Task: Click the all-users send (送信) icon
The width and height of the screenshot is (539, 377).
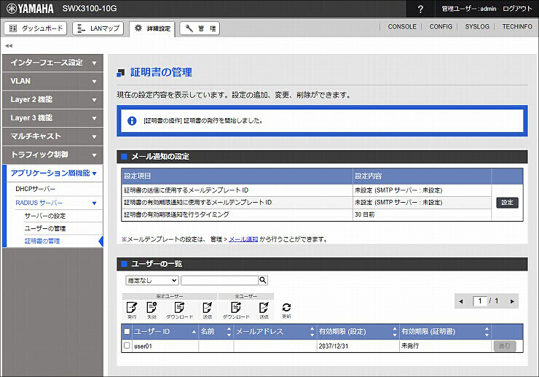Action: tap(264, 310)
